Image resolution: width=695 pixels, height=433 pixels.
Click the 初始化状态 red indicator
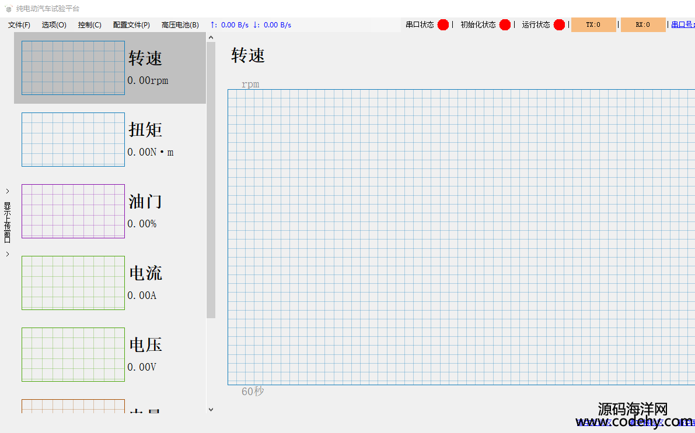505,25
